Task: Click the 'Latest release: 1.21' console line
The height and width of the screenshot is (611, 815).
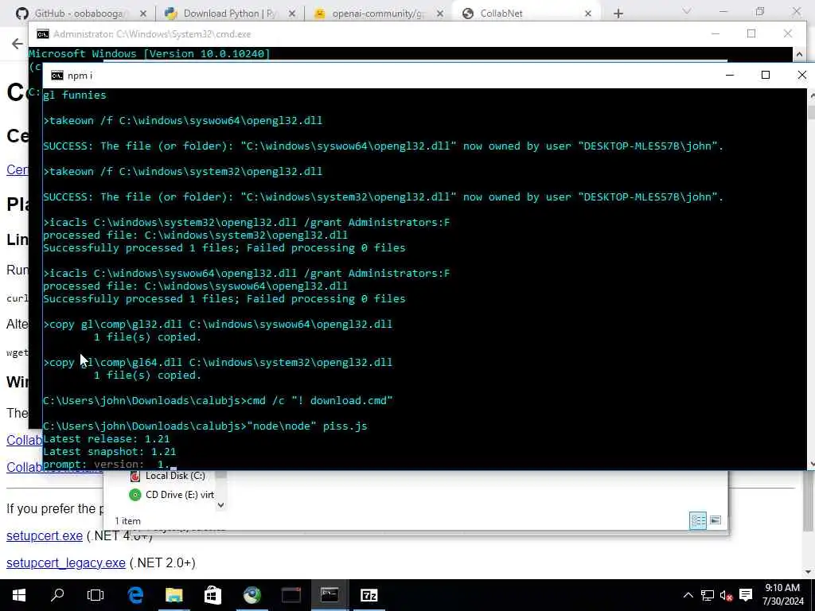Action: 106,439
